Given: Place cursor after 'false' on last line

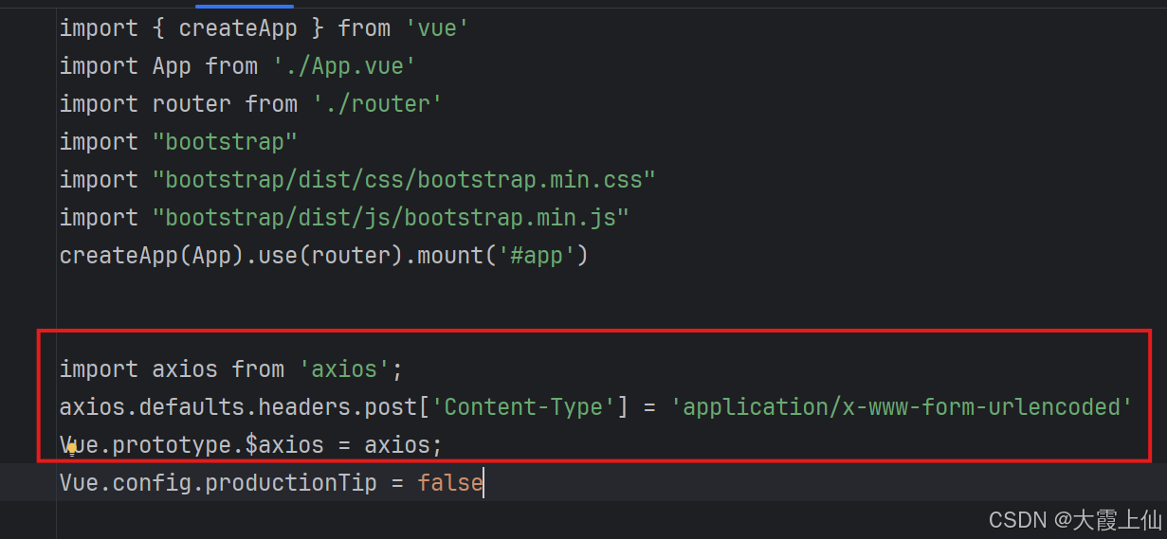Looking at the screenshot, I should [x=484, y=483].
